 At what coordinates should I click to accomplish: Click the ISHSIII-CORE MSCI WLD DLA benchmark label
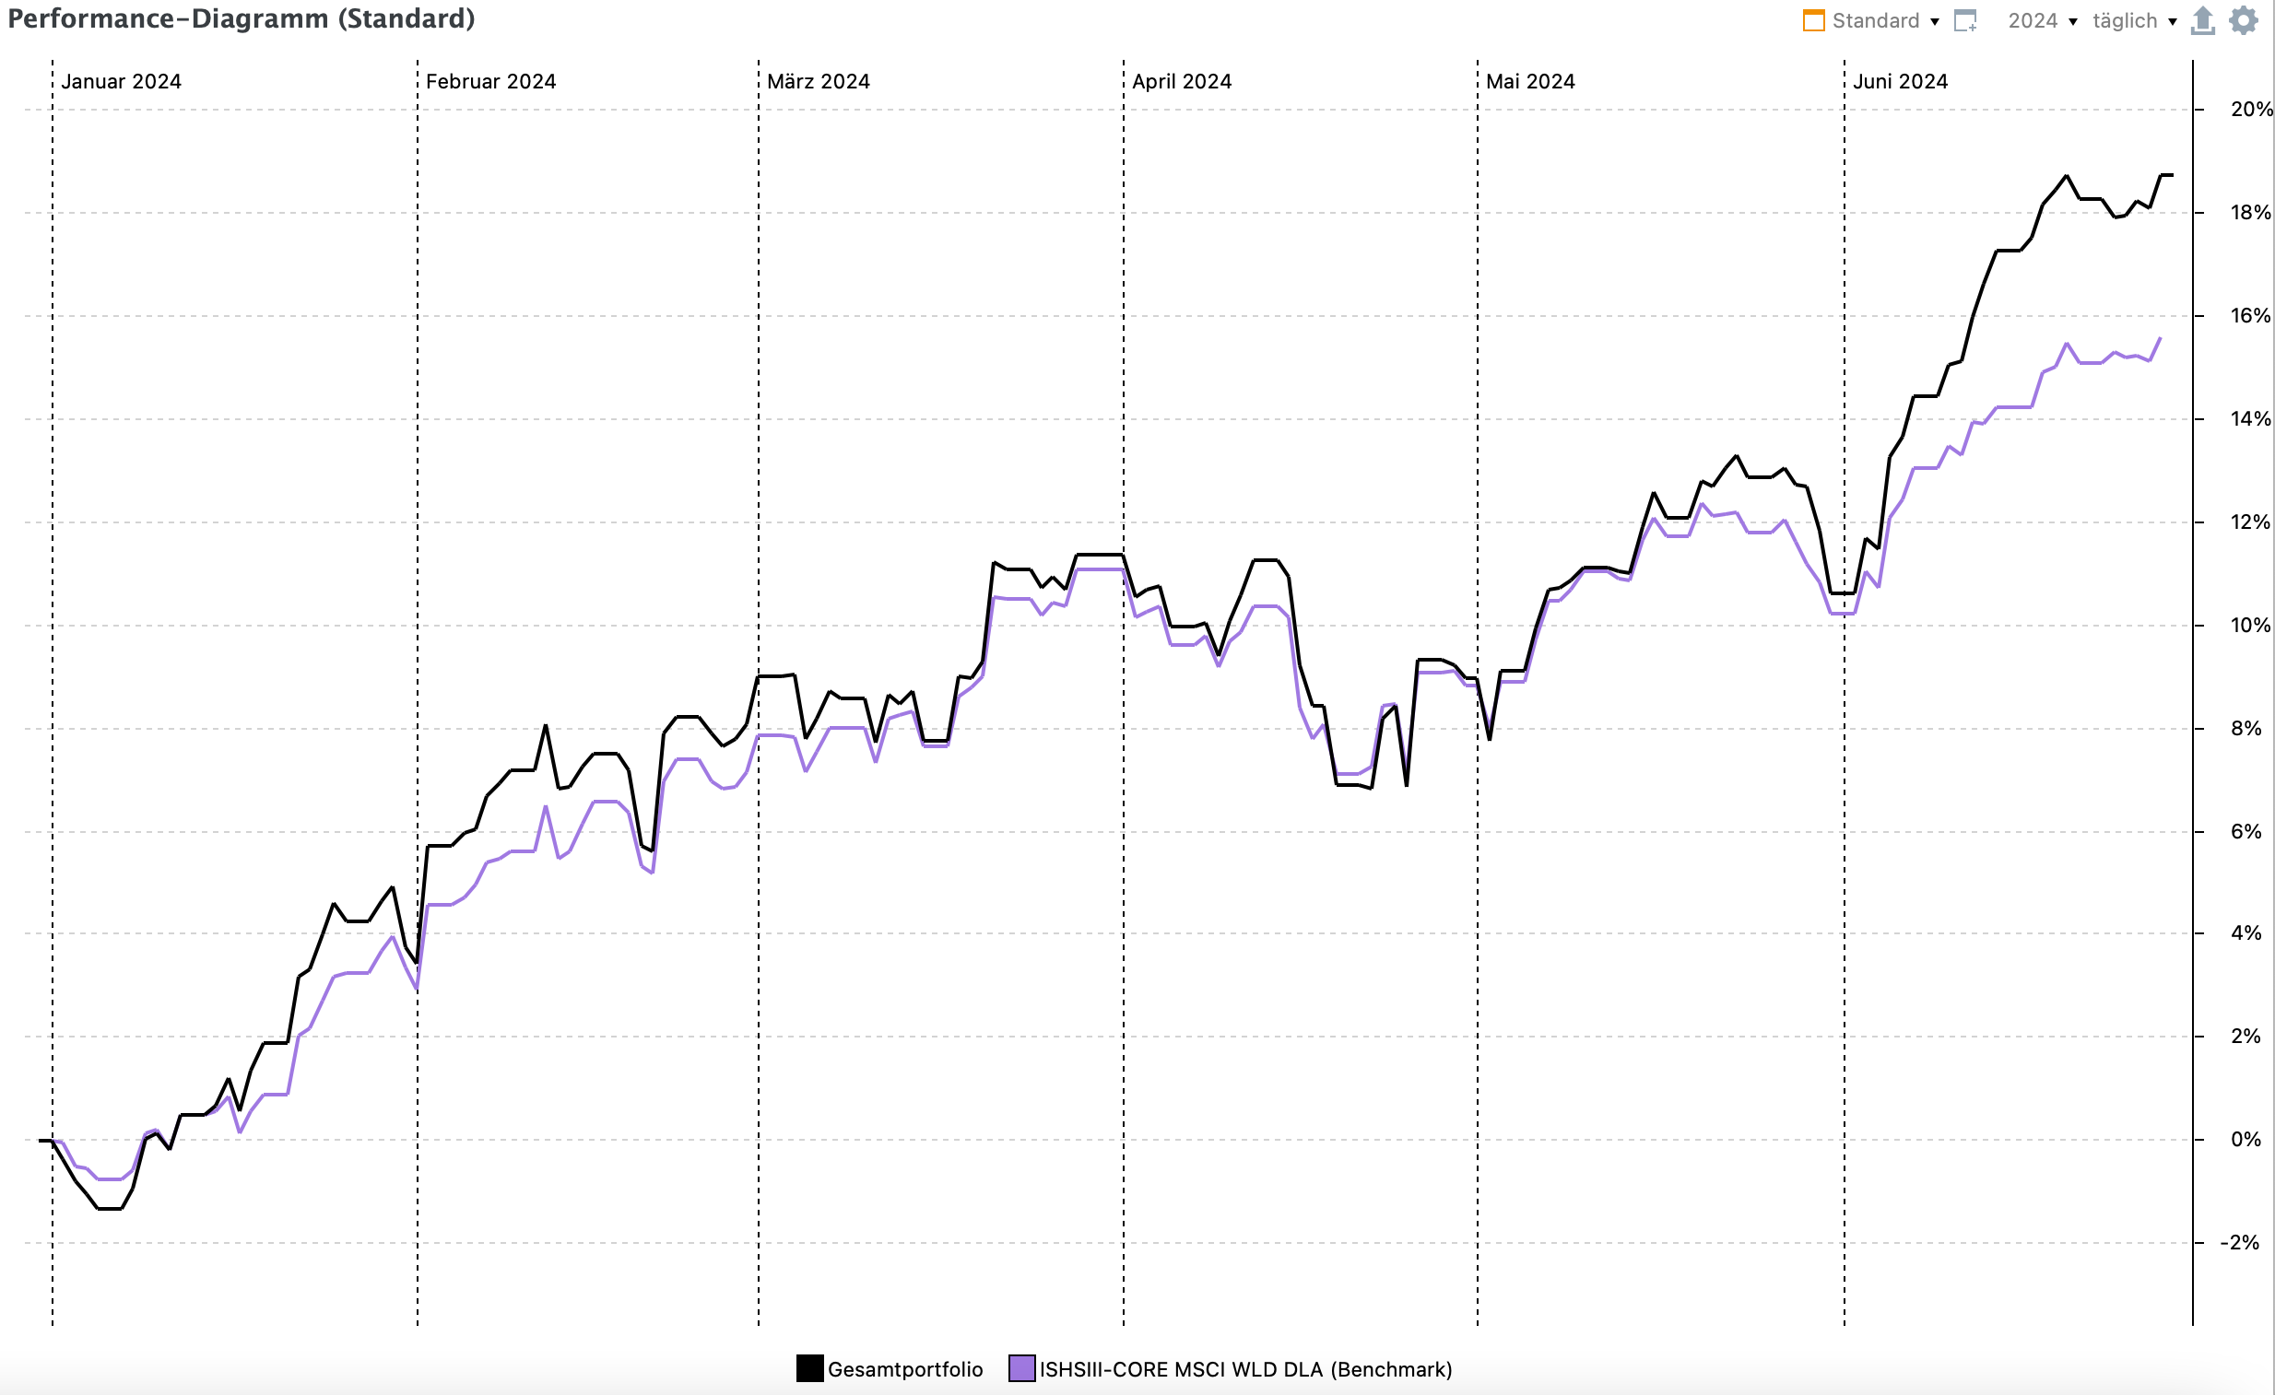[1245, 1369]
